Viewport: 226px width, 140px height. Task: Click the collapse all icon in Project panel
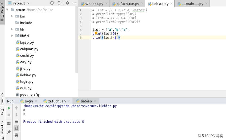pos(59,3)
